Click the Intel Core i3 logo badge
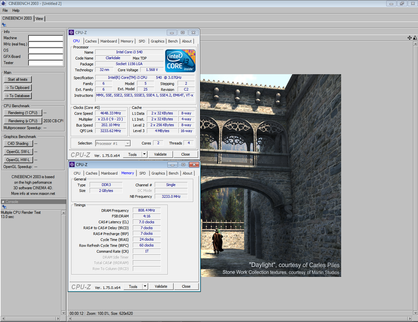Viewport: 418px width, 322px height. pos(180,61)
